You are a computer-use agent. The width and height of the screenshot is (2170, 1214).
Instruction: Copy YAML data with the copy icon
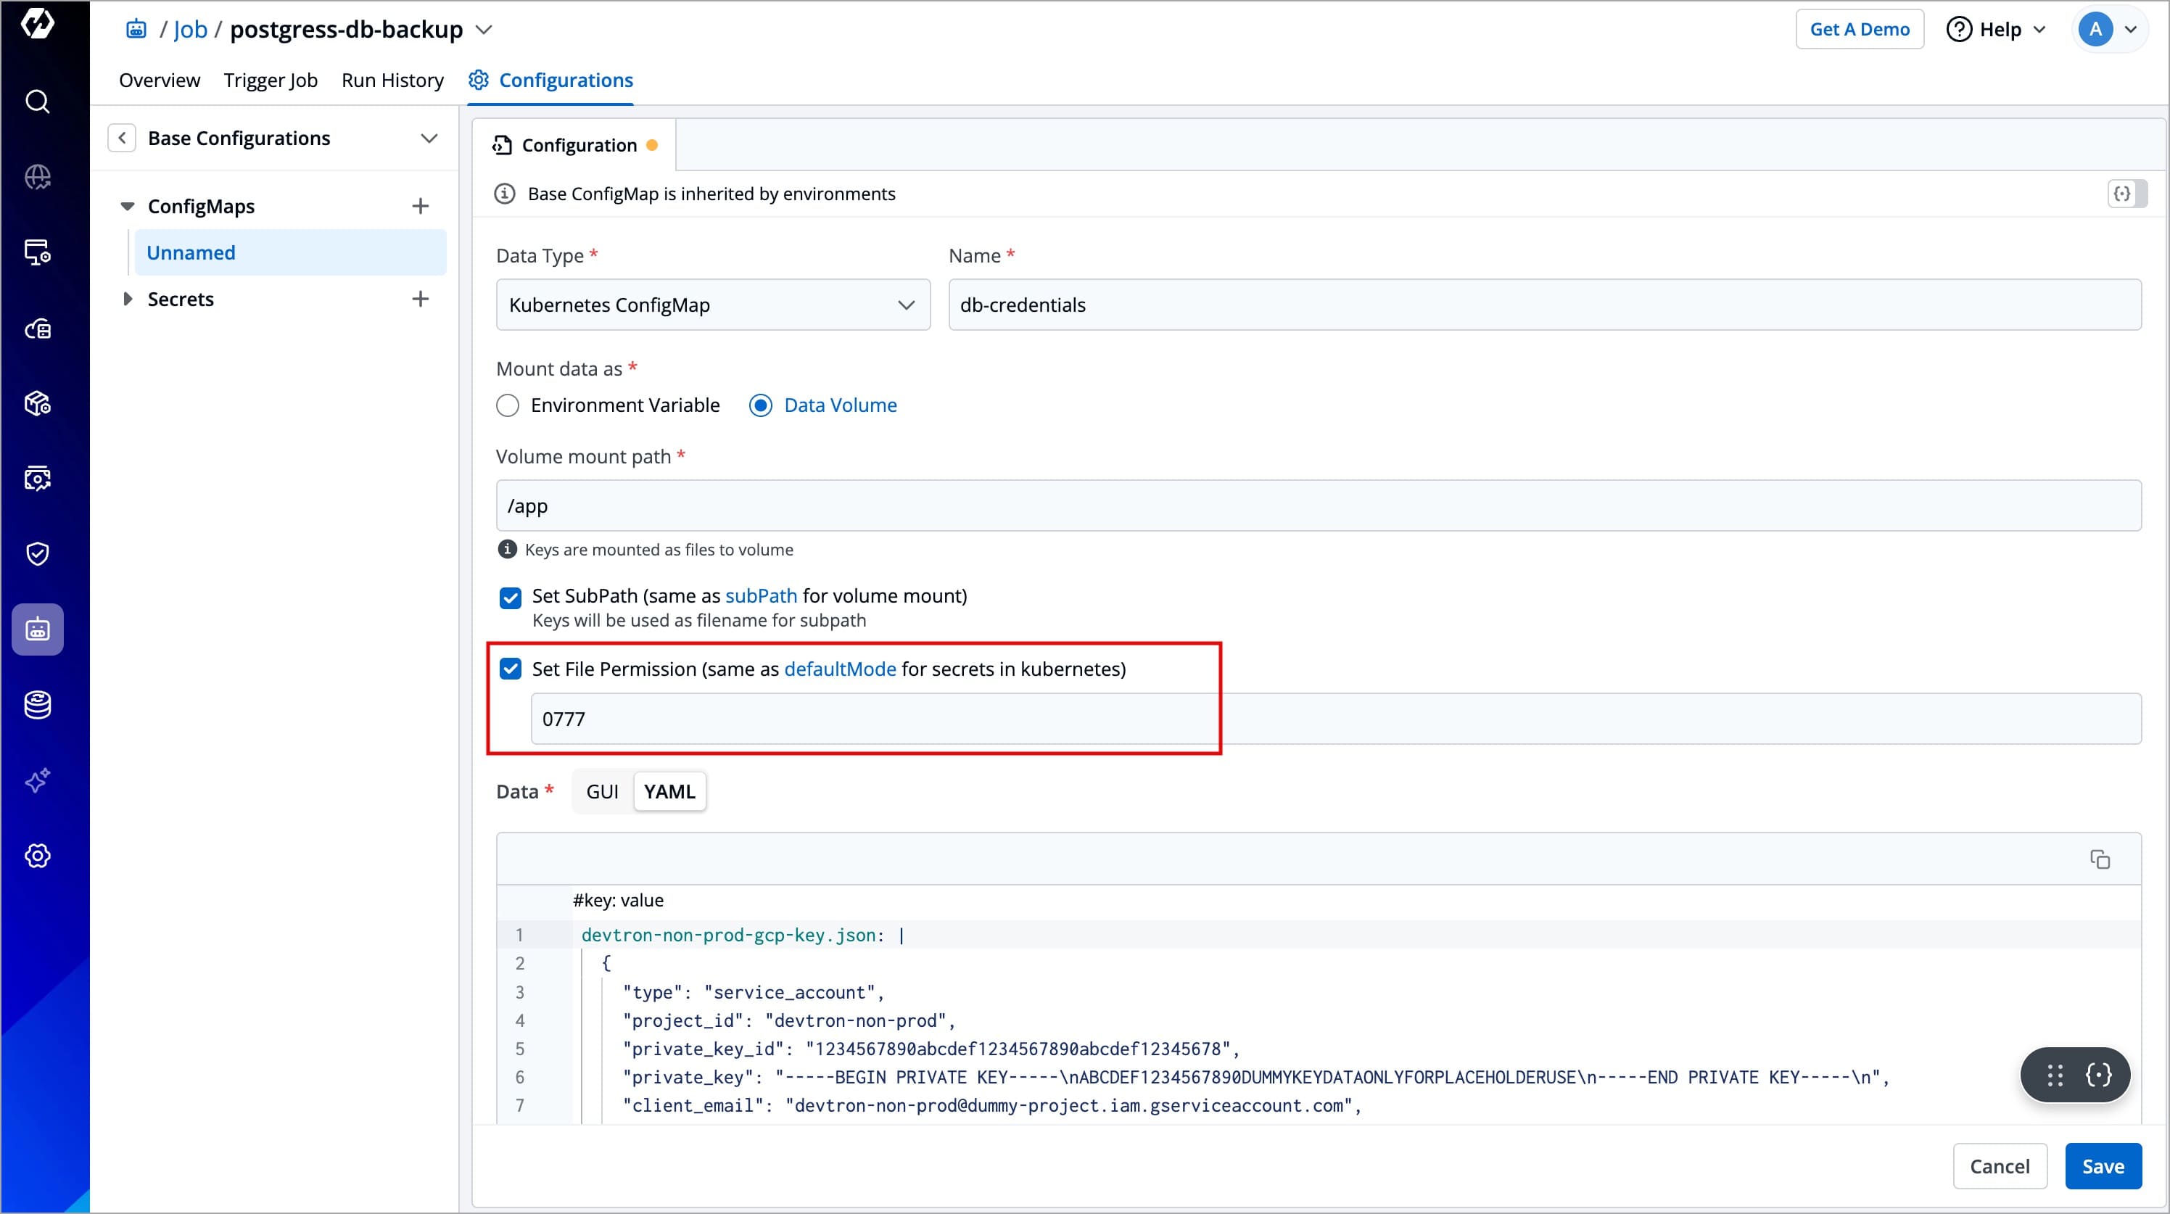[x=2099, y=859]
